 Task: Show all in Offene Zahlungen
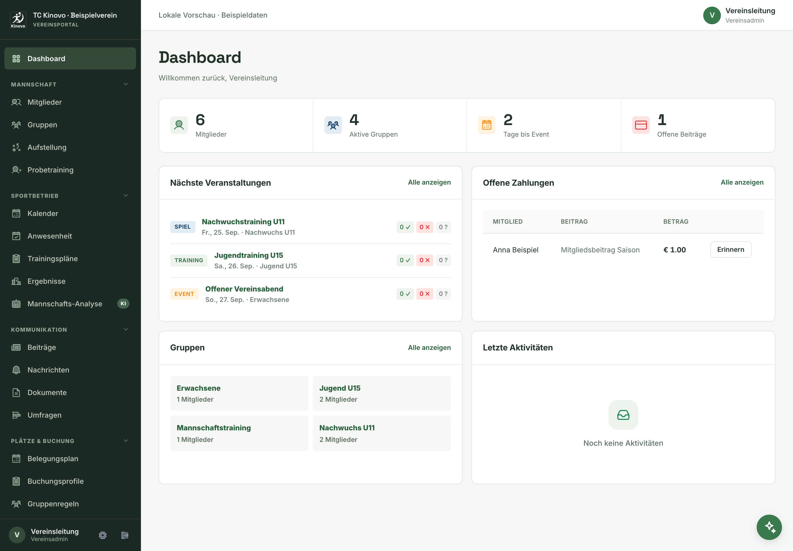pyautogui.click(x=742, y=182)
